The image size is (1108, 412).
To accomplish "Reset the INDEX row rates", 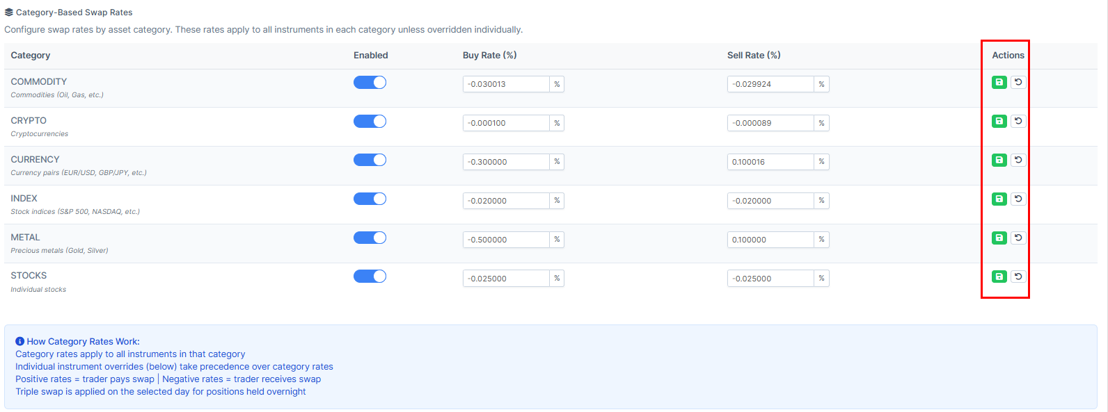I will 1018,199.
